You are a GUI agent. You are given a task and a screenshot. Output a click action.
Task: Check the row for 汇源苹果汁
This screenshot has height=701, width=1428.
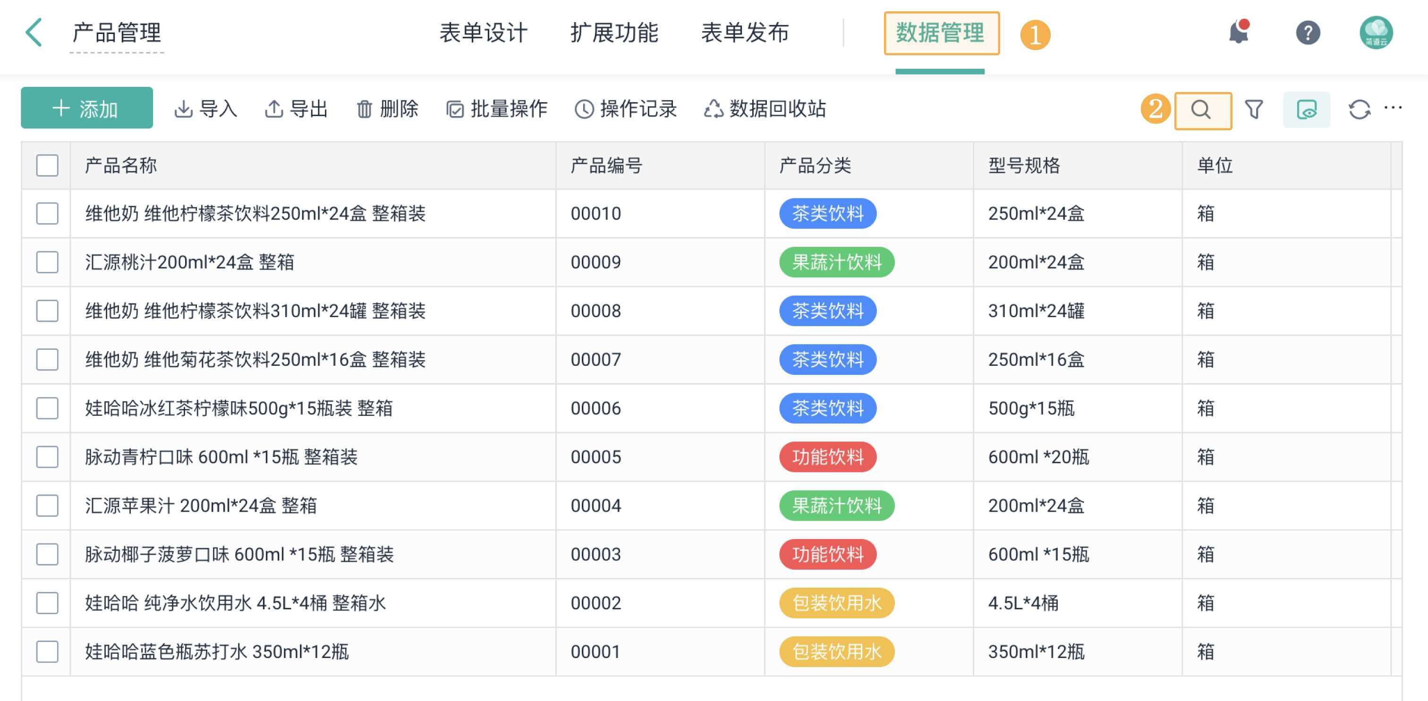(x=47, y=506)
